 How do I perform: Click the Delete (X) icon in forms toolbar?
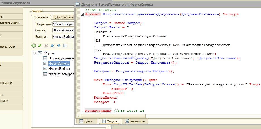click(x=46, y=45)
